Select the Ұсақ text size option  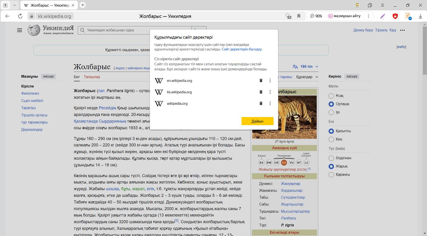[x=331, y=96]
